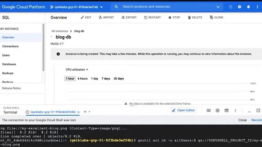Click the MySQL 5.7 version label
Screen dimensions: 262x147
tap(57, 44)
